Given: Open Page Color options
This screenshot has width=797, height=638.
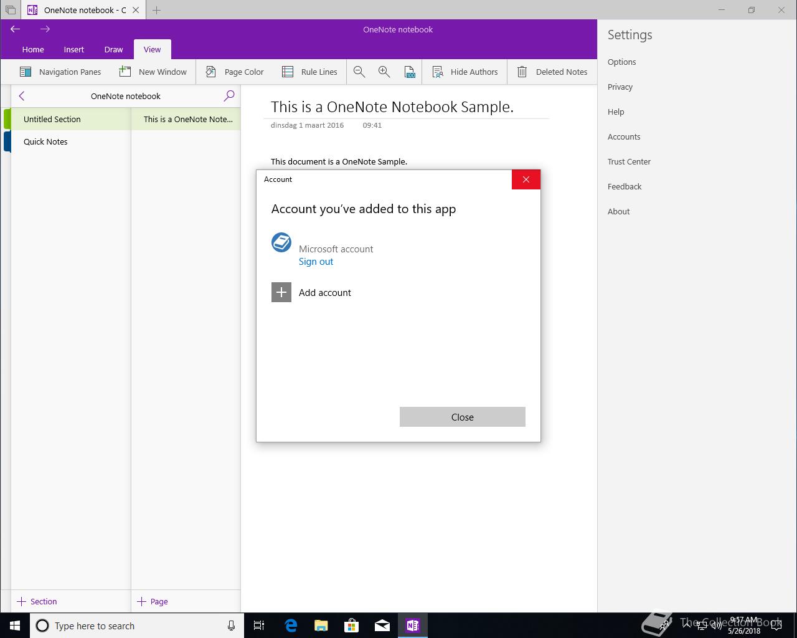Looking at the screenshot, I should click(235, 72).
